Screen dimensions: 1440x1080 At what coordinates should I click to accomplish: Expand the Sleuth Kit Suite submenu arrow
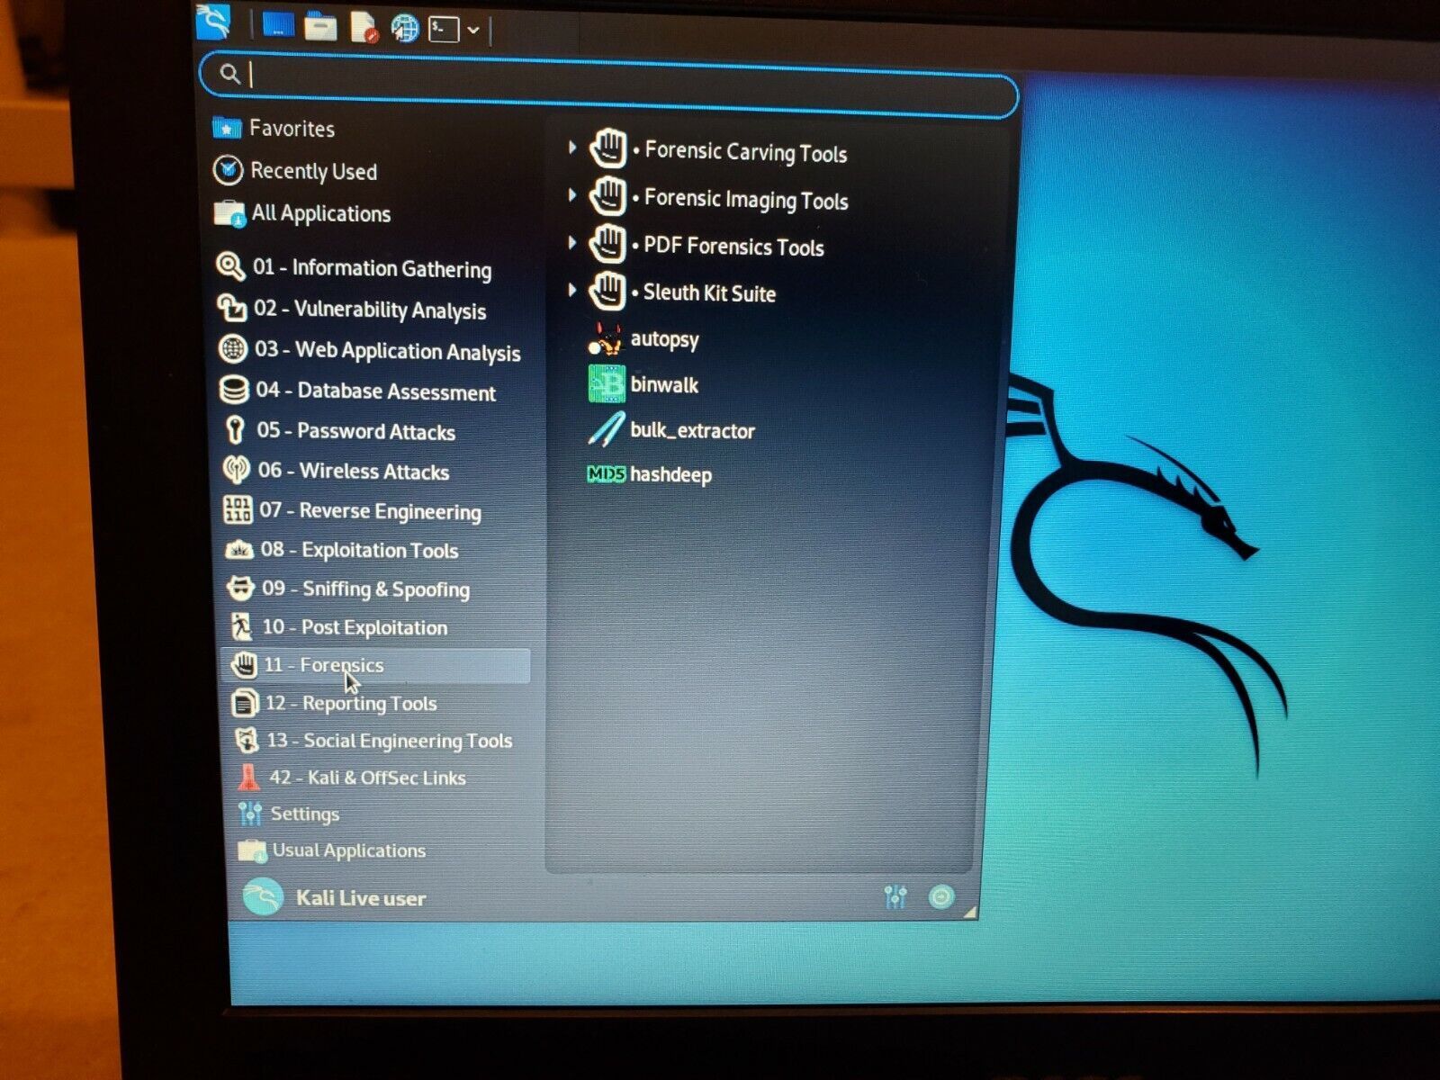[x=571, y=289]
